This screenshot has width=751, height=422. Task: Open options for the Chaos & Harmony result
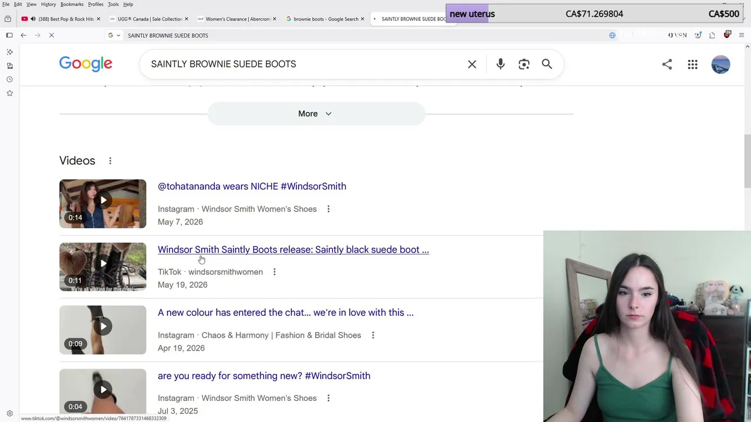[373, 335]
